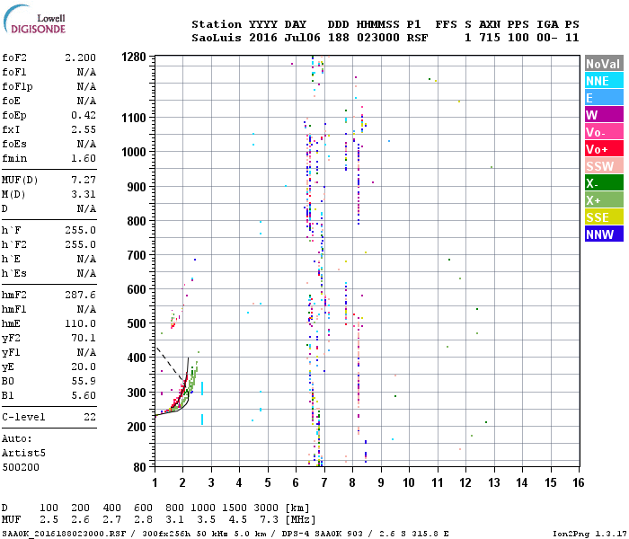Click the 00- IGA header value

point(547,38)
